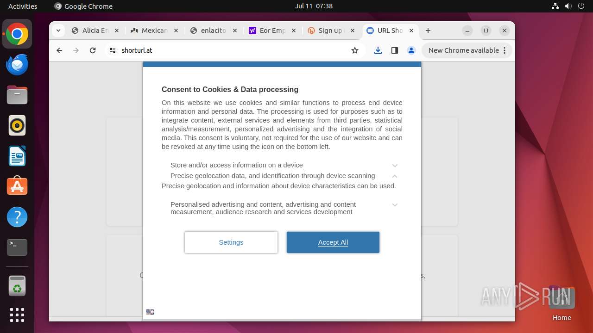Open the network status indicator
The image size is (593, 333).
click(x=555, y=6)
